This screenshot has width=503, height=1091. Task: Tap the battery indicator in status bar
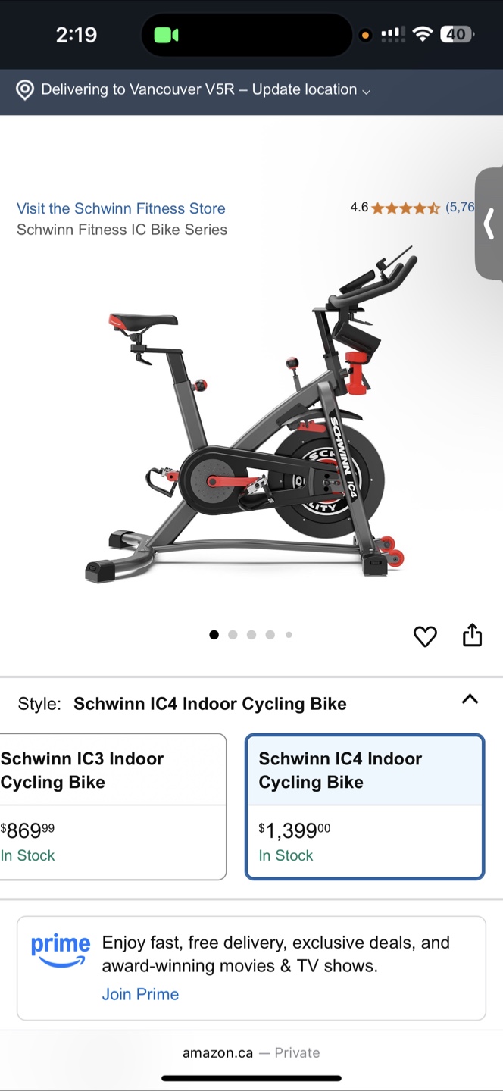click(457, 34)
